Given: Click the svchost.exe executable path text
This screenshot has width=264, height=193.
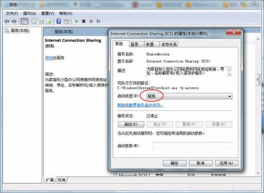Looking at the screenshot, I should tap(158, 88).
